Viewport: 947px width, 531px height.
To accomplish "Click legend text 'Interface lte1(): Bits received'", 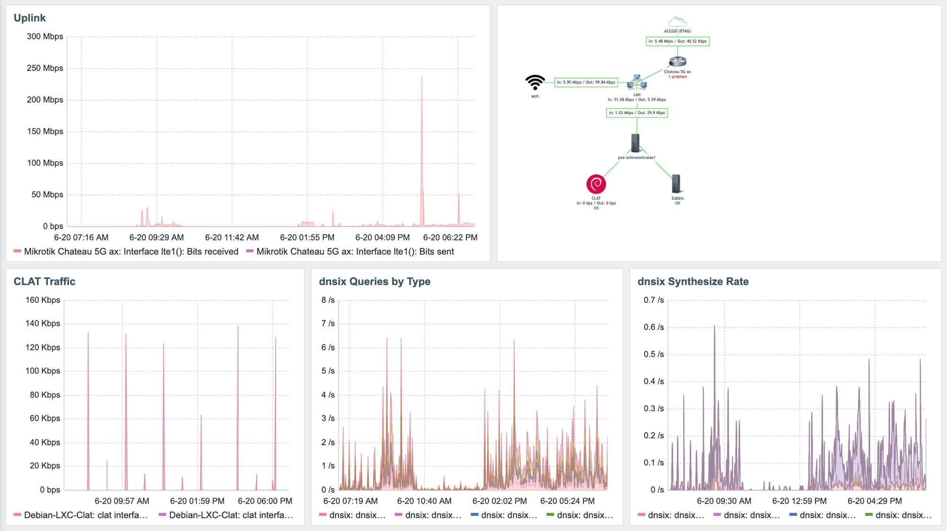I will pyautogui.click(x=181, y=252).
